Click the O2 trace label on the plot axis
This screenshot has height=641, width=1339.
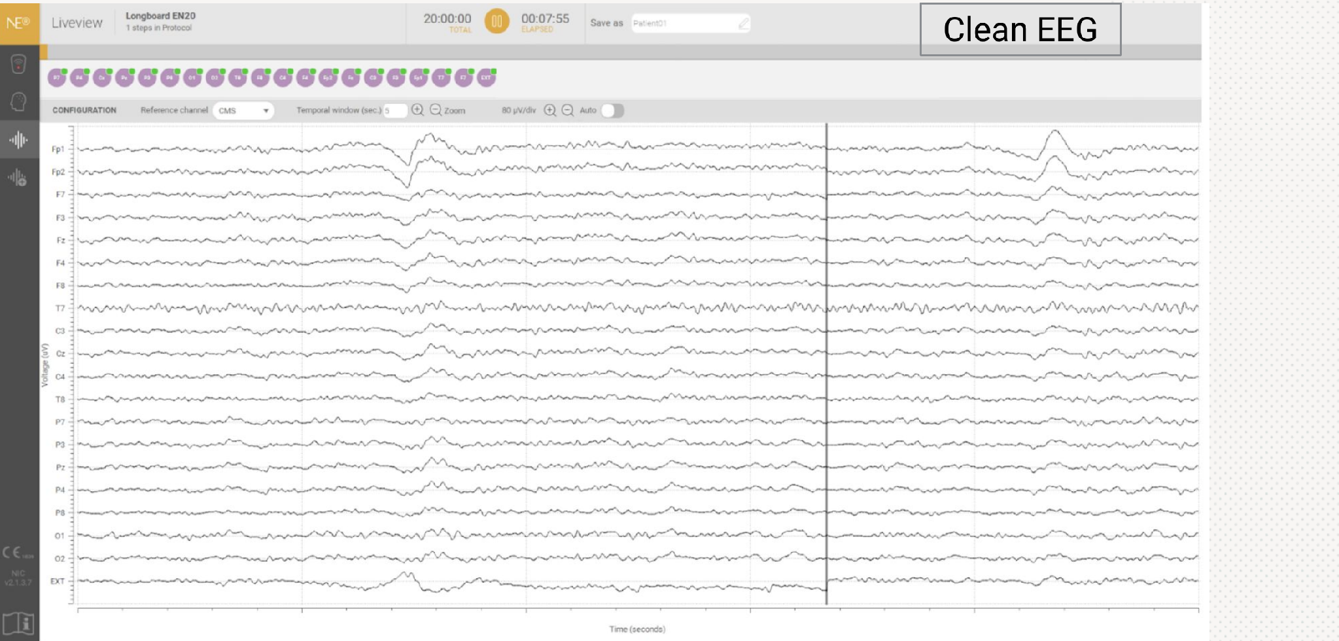[x=60, y=559]
